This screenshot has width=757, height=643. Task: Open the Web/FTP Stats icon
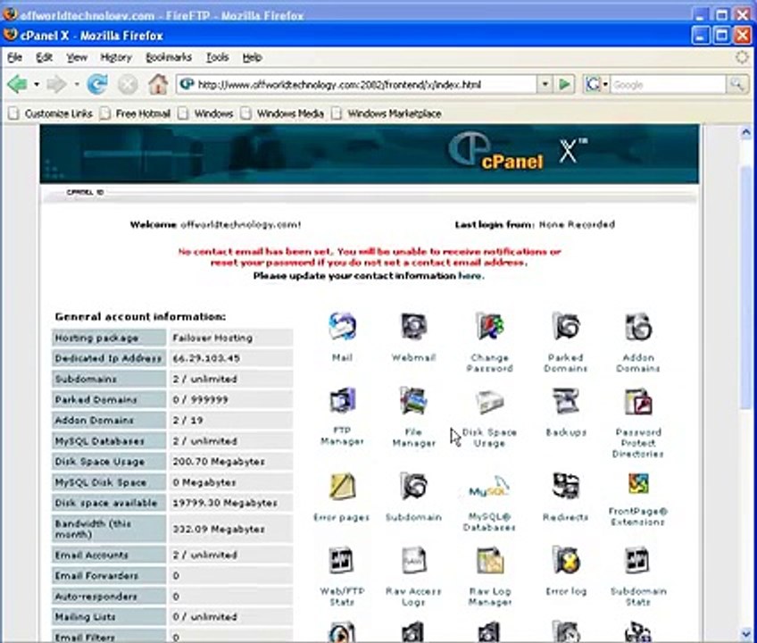[x=341, y=560]
